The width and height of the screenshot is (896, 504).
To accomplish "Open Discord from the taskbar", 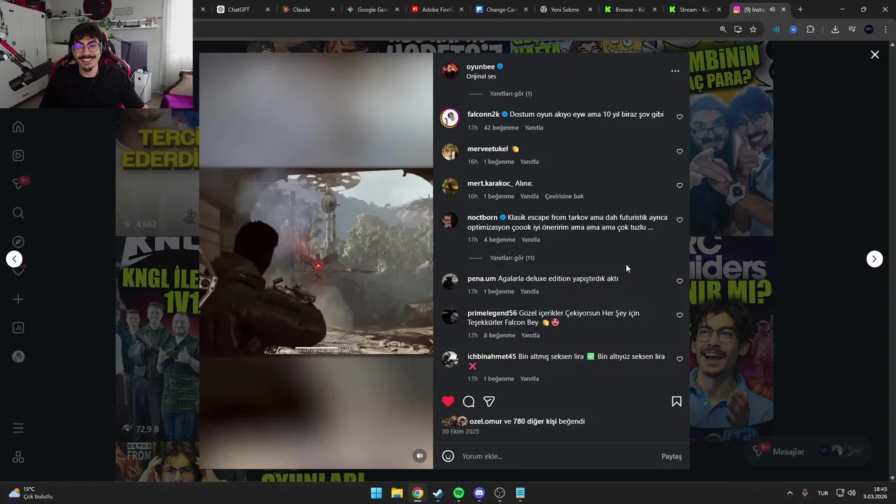I will pyautogui.click(x=479, y=493).
